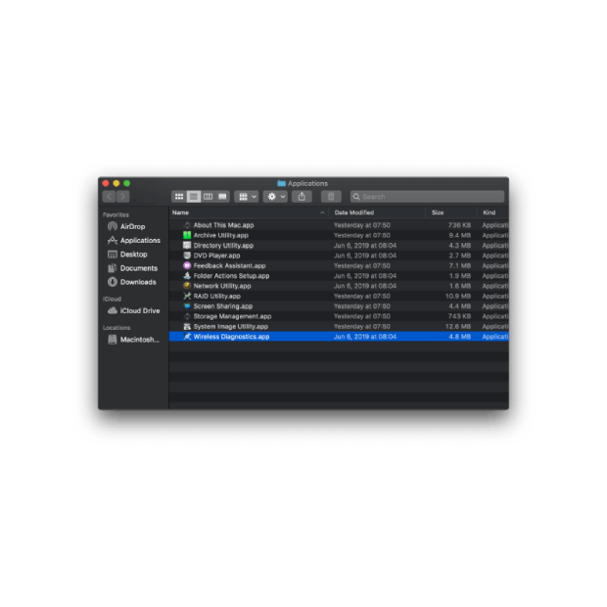Click the Share toolbar button
This screenshot has width=607, height=607.
pyautogui.click(x=302, y=197)
